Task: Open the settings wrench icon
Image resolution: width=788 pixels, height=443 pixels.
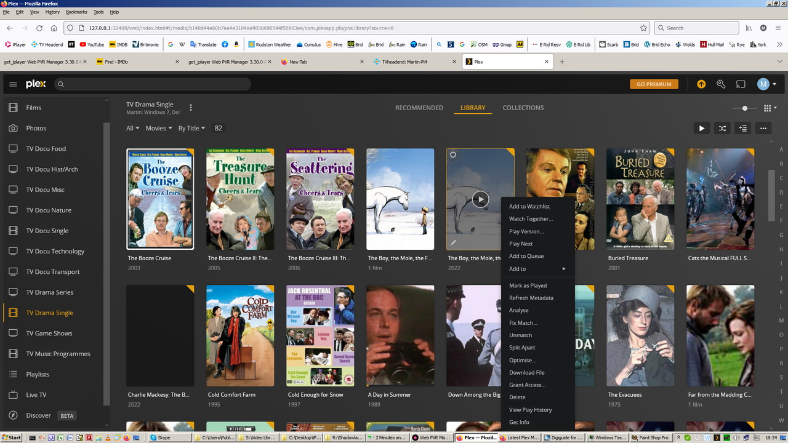Action: (721, 84)
